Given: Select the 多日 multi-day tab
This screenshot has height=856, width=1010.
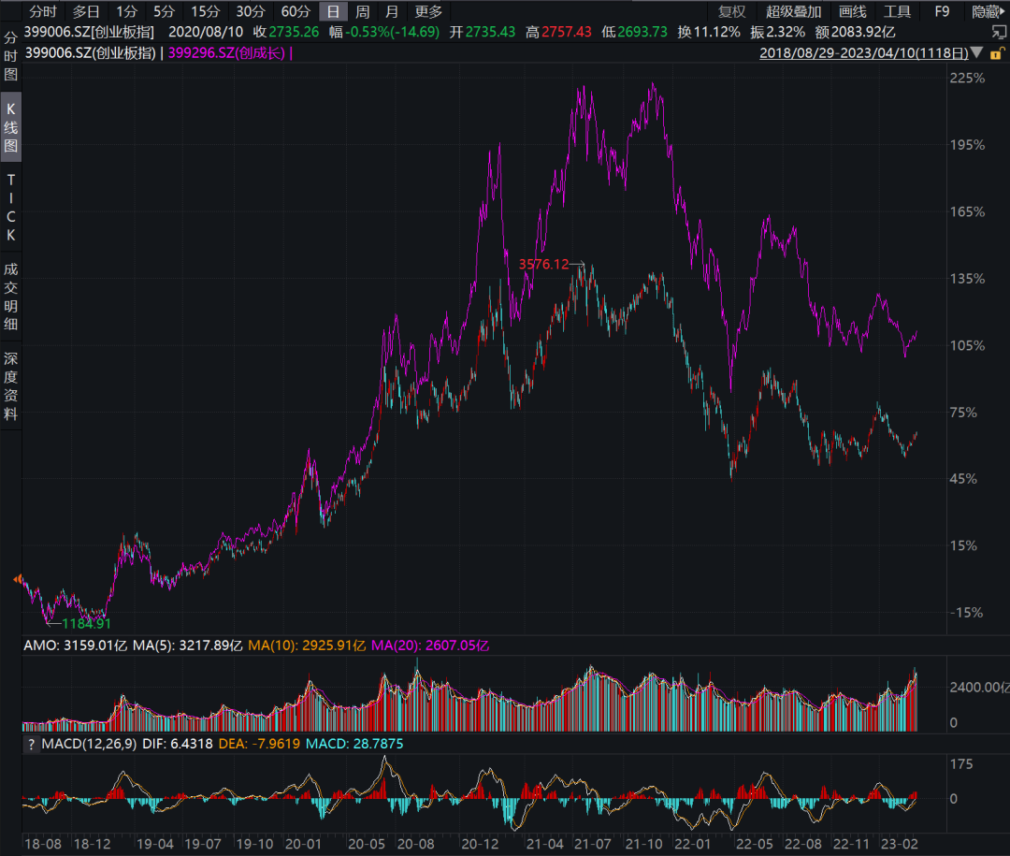Looking at the screenshot, I should [86, 11].
